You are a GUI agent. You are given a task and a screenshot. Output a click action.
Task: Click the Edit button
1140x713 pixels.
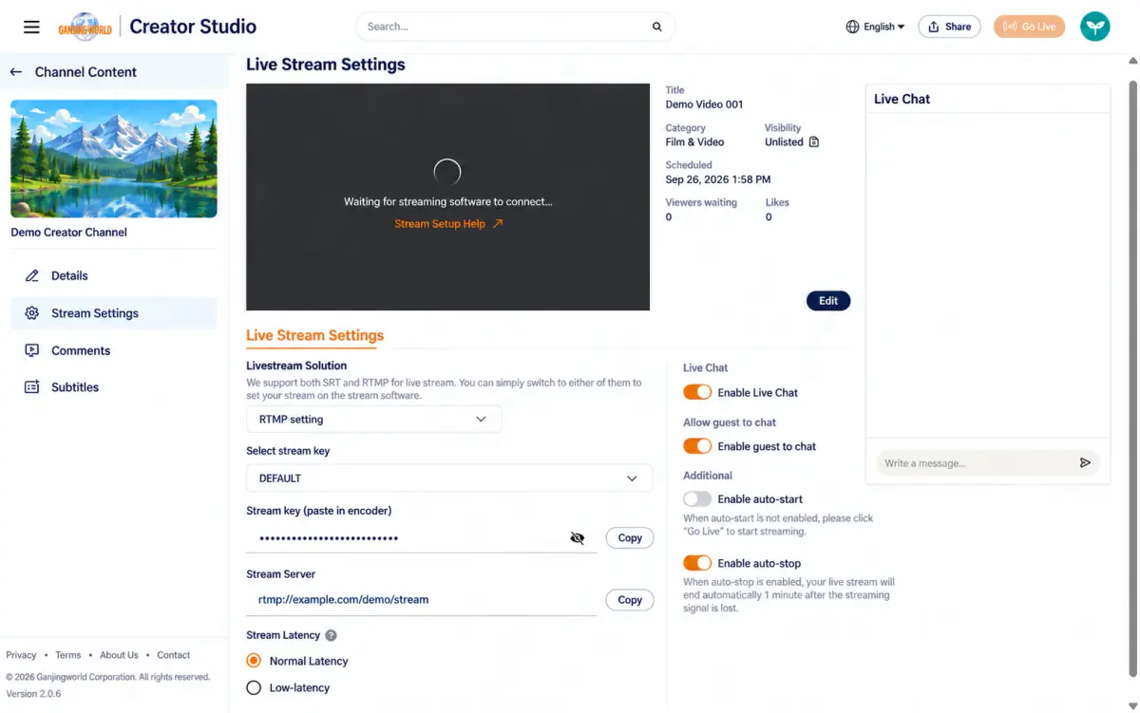[828, 301]
